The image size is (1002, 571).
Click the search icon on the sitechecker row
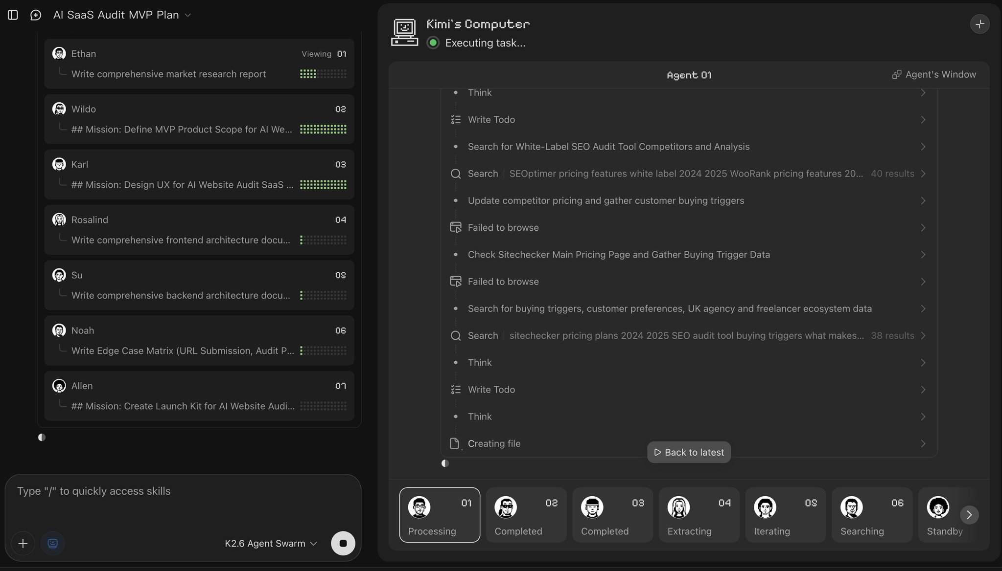pos(456,335)
